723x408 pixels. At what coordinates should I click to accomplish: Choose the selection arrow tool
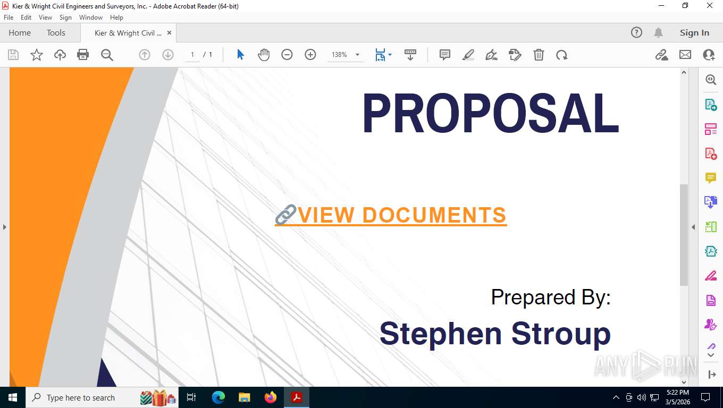240,55
